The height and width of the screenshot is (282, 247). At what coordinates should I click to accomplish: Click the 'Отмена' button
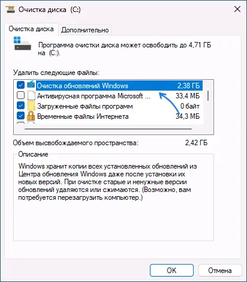[220, 271]
